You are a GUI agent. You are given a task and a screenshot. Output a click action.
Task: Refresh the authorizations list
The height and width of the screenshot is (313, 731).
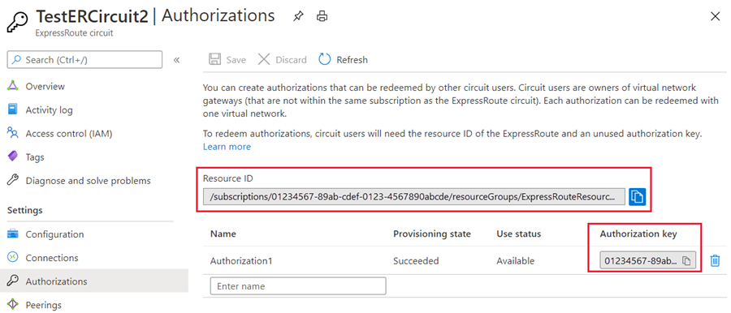[343, 60]
